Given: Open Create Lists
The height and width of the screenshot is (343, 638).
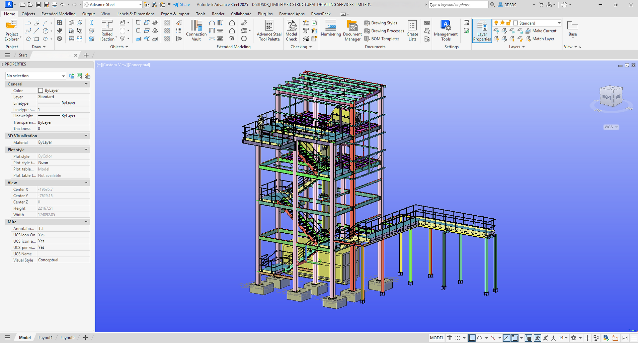Looking at the screenshot, I should [412, 30].
